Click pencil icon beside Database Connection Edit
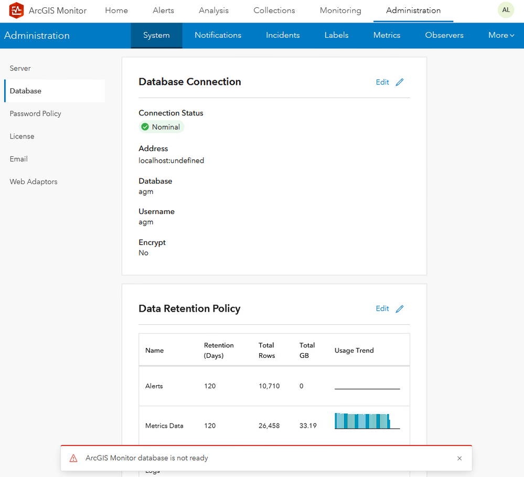 [400, 82]
